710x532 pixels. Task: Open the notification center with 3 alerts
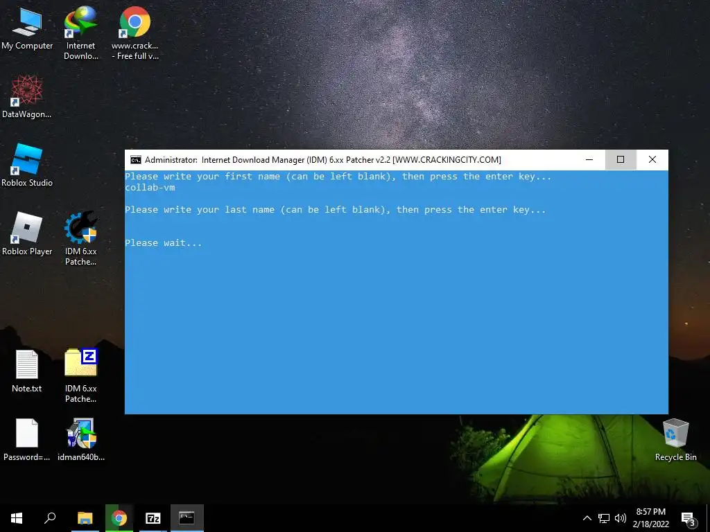tap(688, 519)
